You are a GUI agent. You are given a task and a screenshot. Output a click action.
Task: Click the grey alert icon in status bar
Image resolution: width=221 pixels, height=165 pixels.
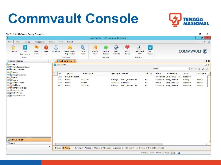point(174,153)
